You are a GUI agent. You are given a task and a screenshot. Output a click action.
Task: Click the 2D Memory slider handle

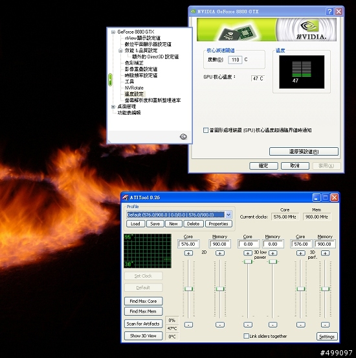[x=220, y=289]
